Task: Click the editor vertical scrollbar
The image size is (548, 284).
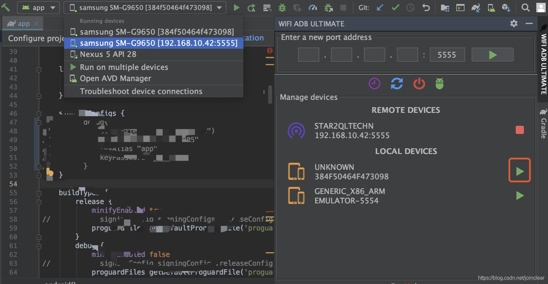Action: point(270,95)
